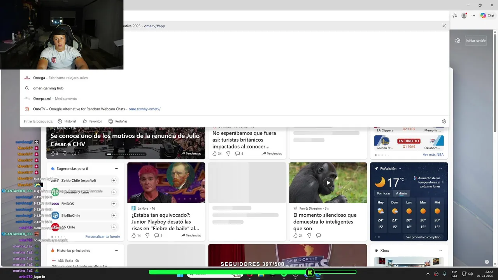498x280 pixels.
Task: Open Junior Playboy Fiebre de baile article
Action: (166, 222)
